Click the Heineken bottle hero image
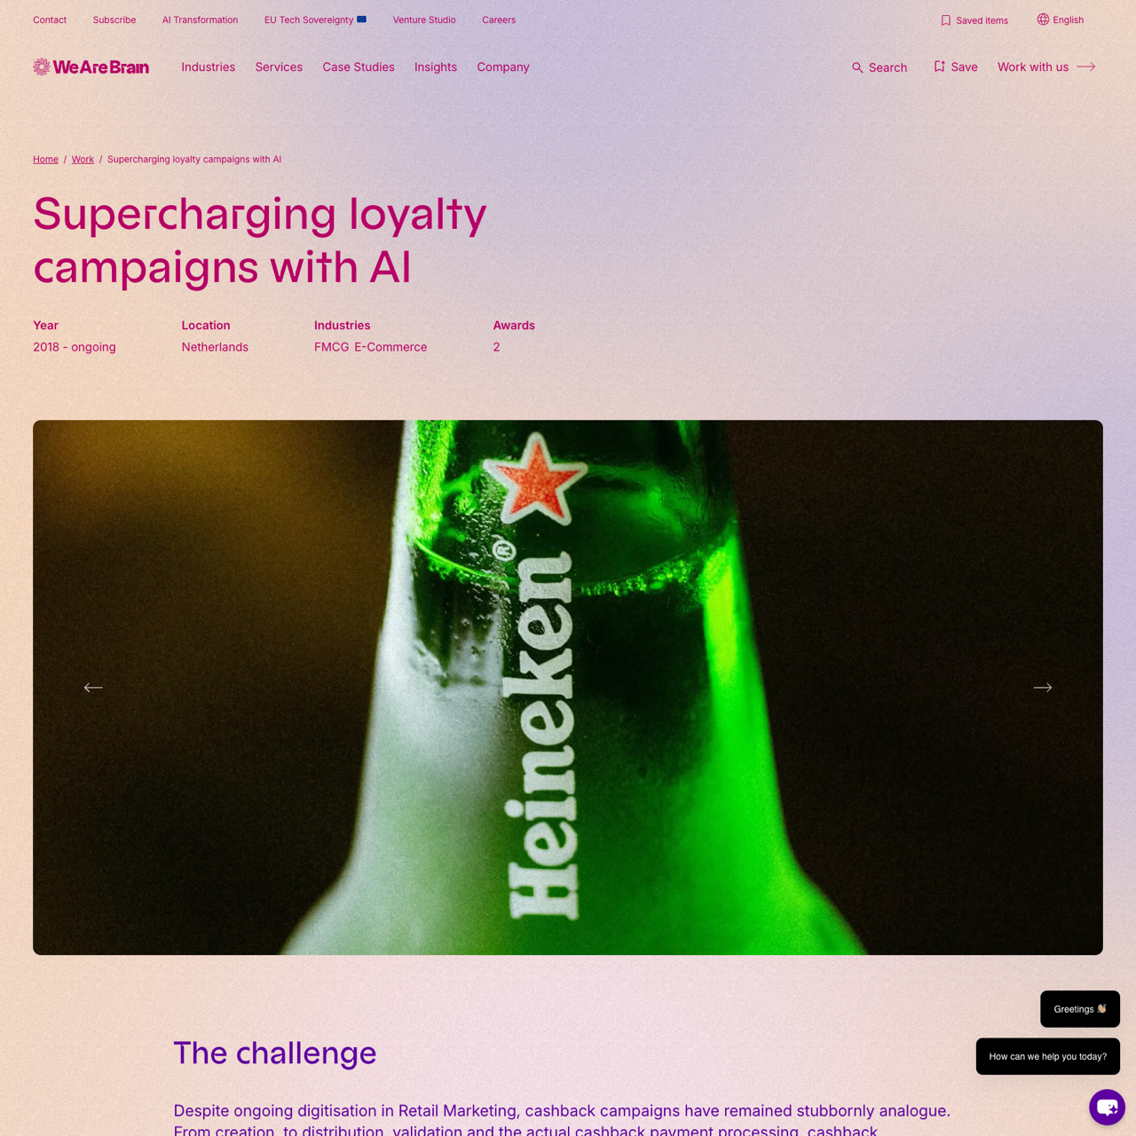The height and width of the screenshot is (1136, 1136). click(x=568, y=688)
